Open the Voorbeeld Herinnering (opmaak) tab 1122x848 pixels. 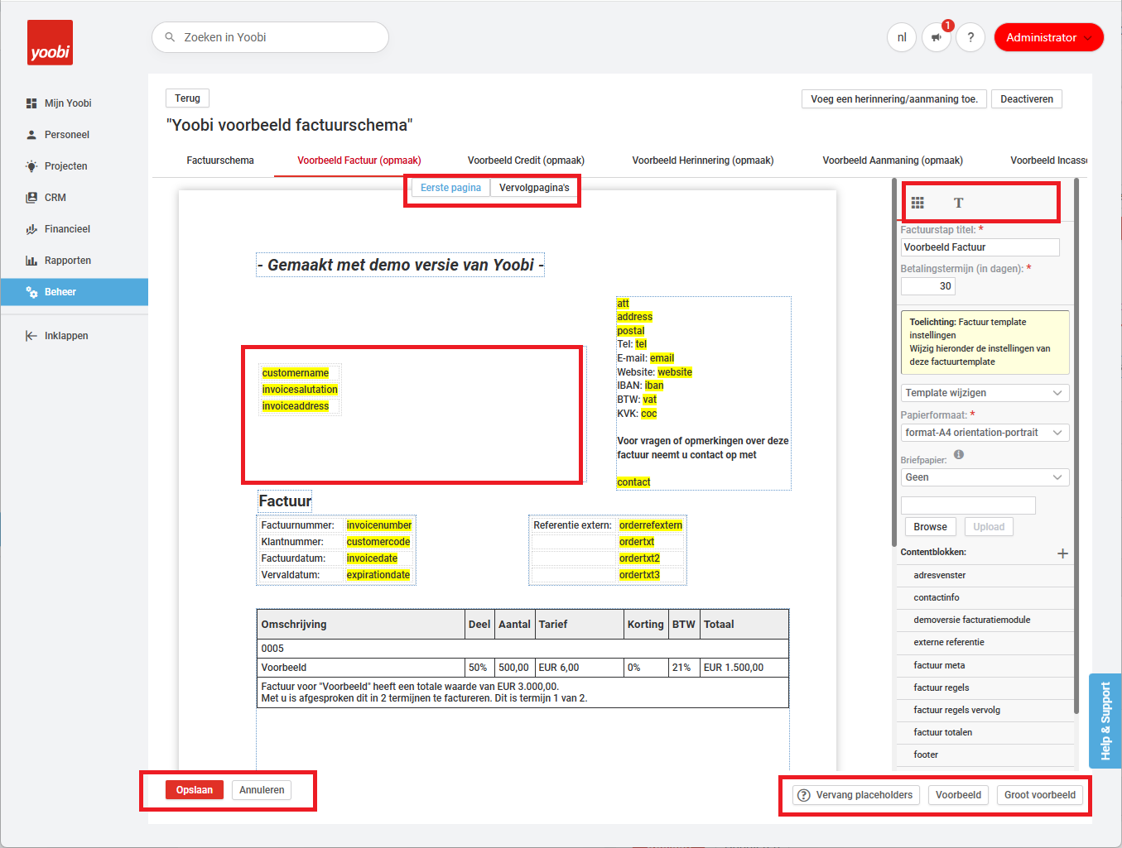pos(703,160)
